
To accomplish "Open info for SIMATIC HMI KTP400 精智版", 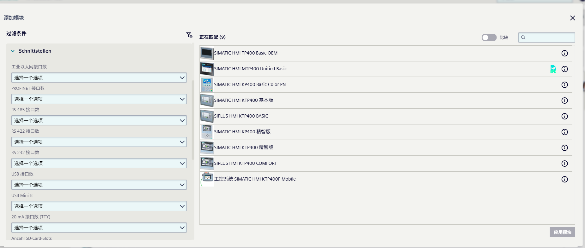I will 564,148.
